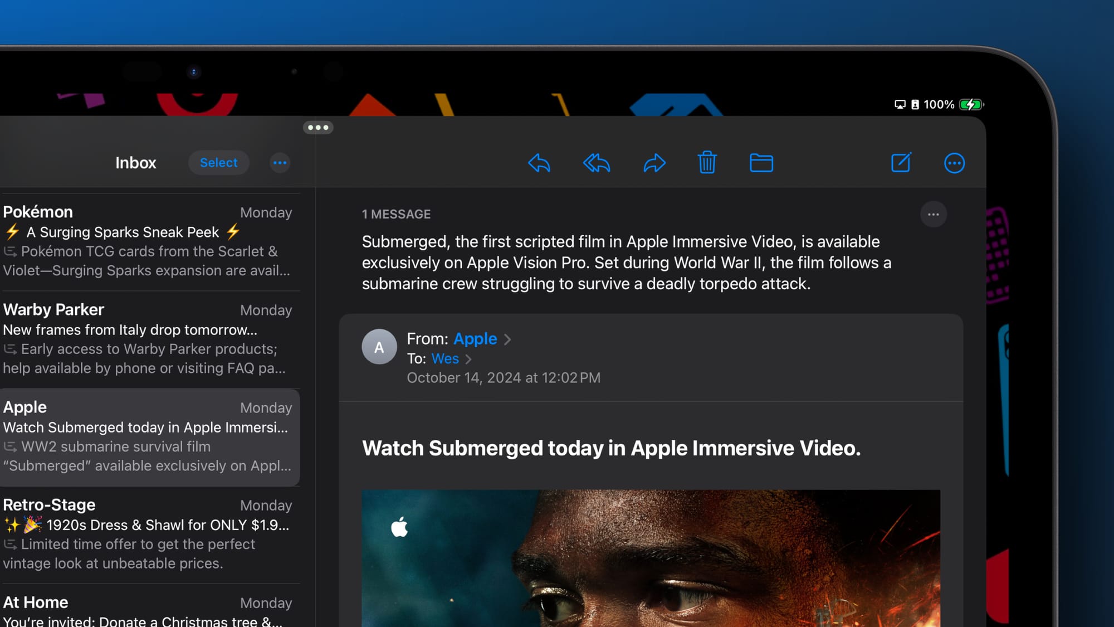Tap the lock status icon beside 100%
This screenshot has width=1114, height=627.
915,104
